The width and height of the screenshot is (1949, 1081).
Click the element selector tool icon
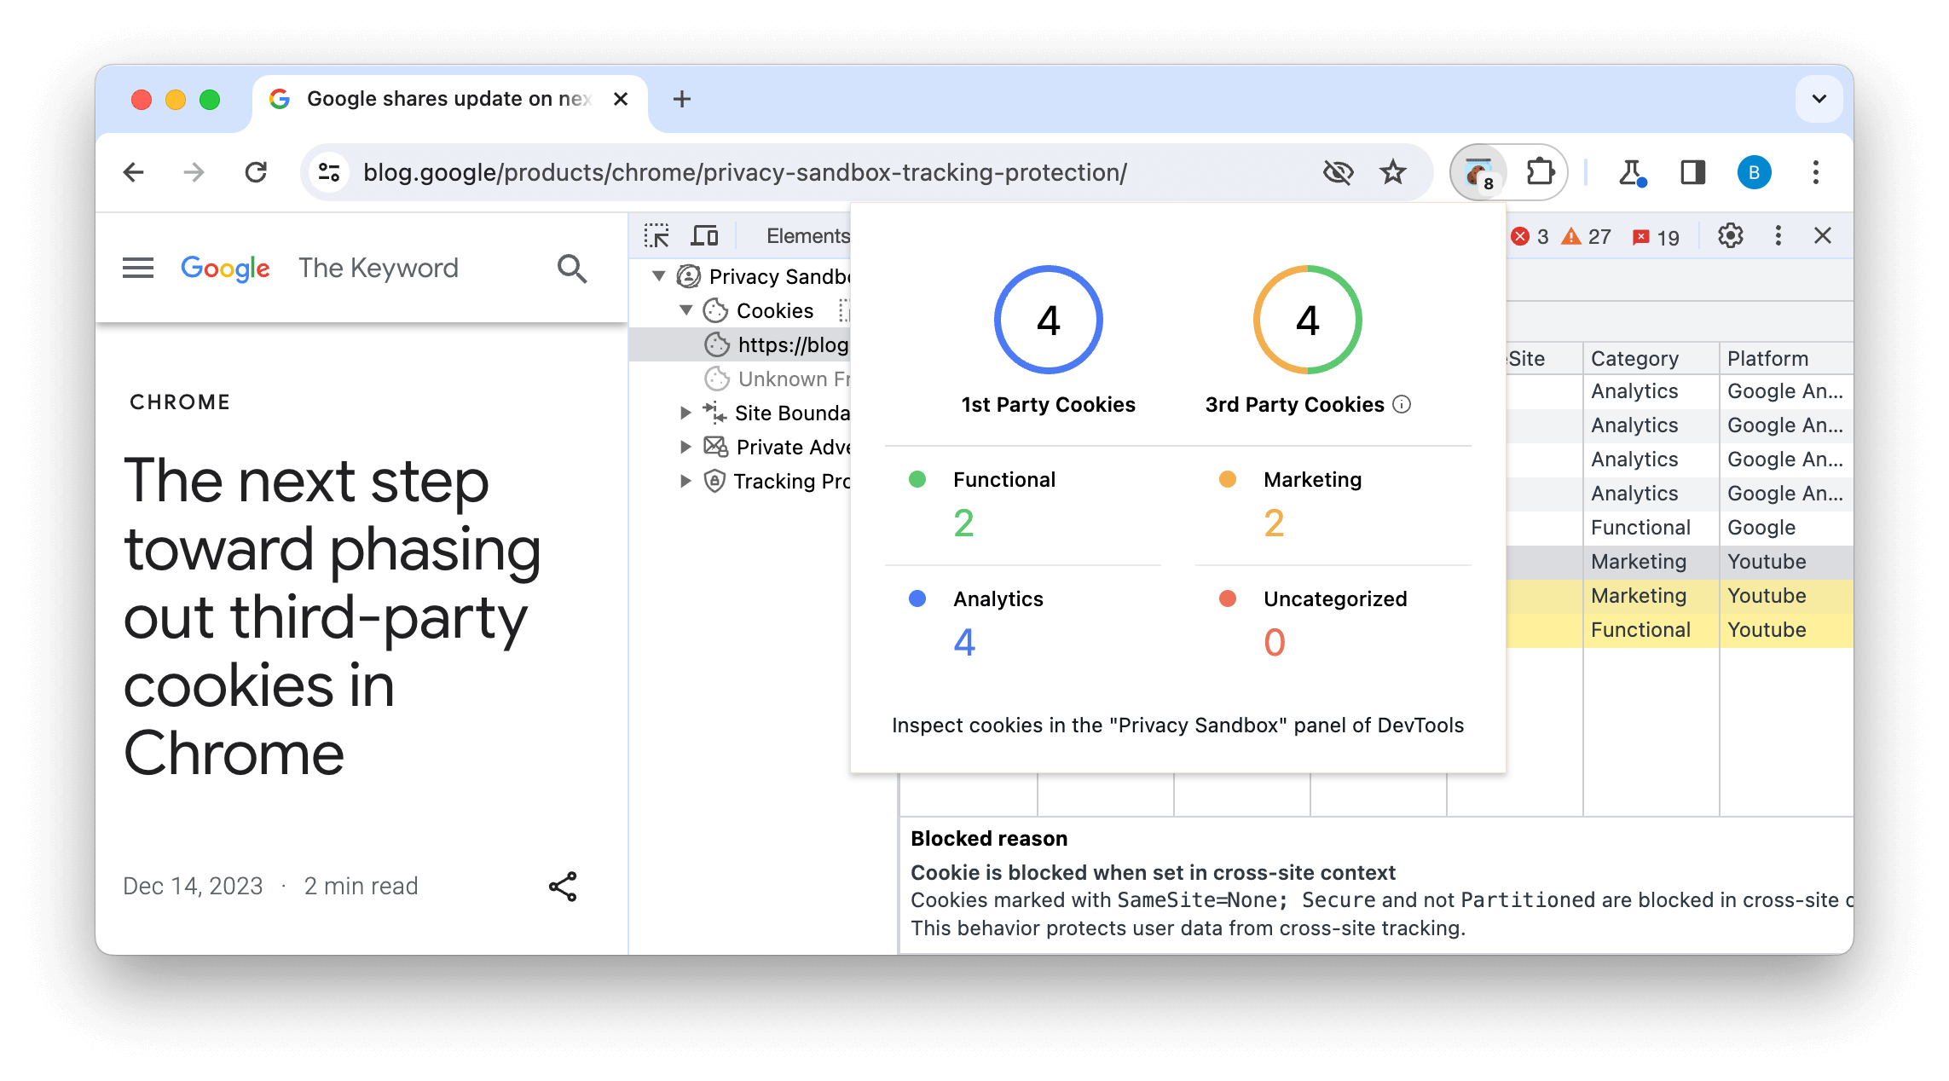[657, 234]
